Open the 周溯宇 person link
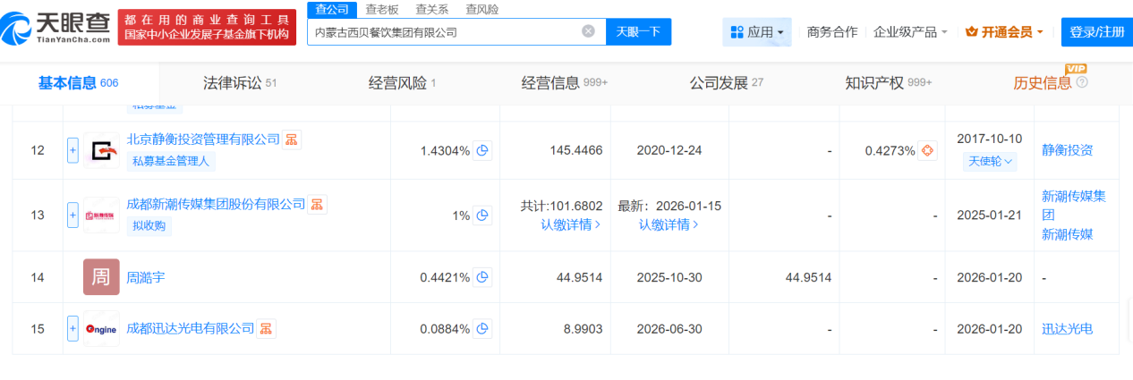The image size is (1133, 380). click(x=146, y=277)
